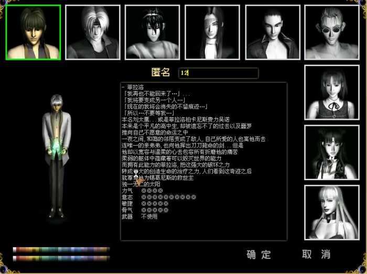Image resolution: width=367 pixels, height=274 pixels.
Task: Click the line 「所以…不要等我…」
Action: point(148,113)
